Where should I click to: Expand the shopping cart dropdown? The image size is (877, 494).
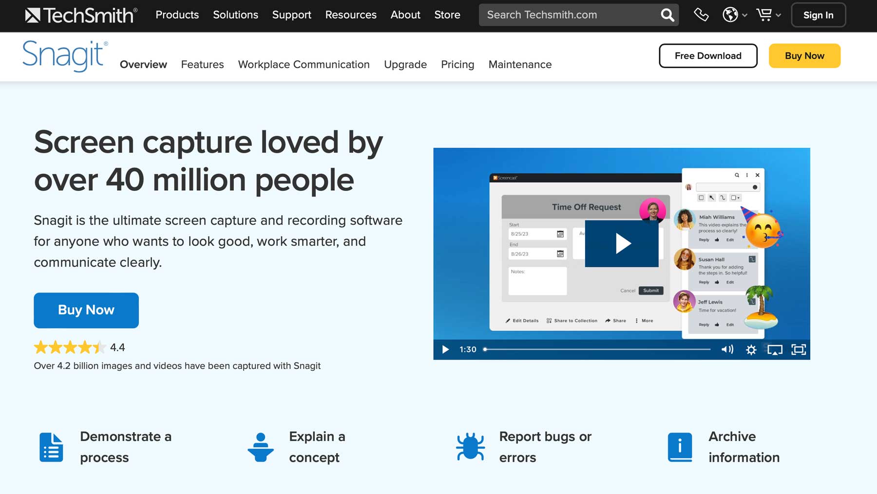[768, 15]
